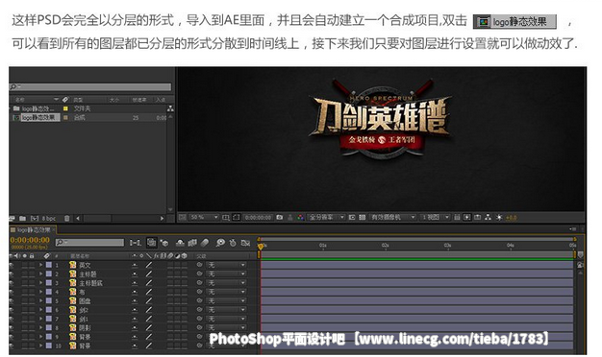The image size is (602, 357).
Task: Click the auto-keyframe stopwatch icon
Action: 233,243
